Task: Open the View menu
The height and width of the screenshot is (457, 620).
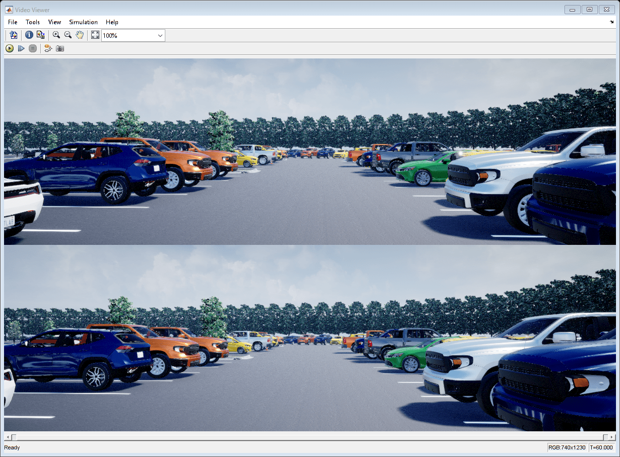Action: 54,22
